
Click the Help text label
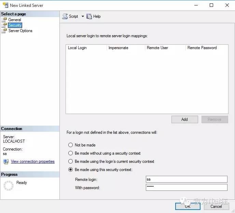tap(97, 16)
